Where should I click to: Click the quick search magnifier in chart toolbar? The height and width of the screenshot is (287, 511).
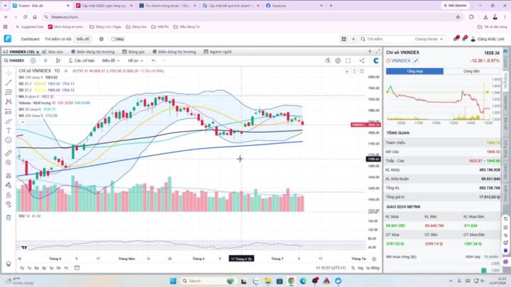(x=327, y=60)
